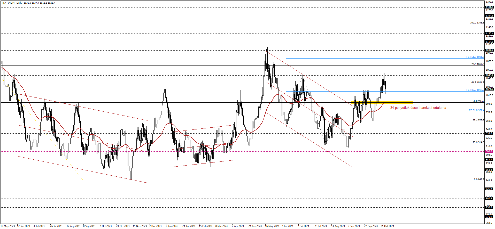This screenshot has width=495, height=229.
Task: Select the 1114.3 price level tag
Action: coord(489,42)
